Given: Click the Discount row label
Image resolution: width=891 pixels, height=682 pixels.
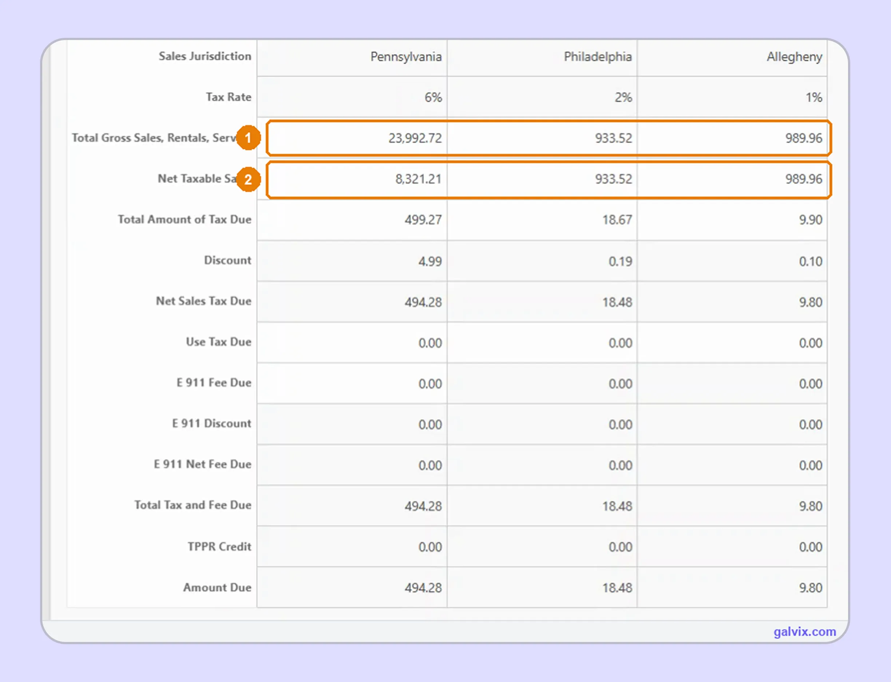Looking at the screenshot, I should point(228,260).
